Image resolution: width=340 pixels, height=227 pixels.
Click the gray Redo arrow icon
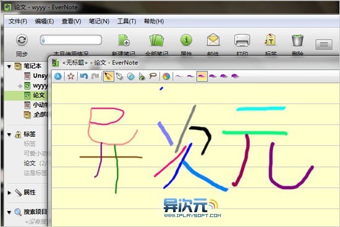pyautogui.click(x=95, y=76)
